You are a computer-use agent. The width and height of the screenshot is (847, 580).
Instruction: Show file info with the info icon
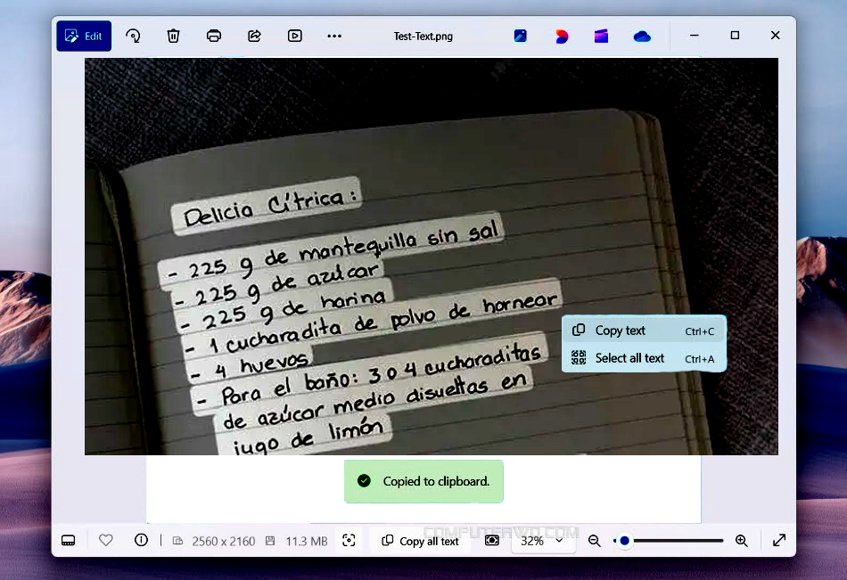tap(141, 540)
